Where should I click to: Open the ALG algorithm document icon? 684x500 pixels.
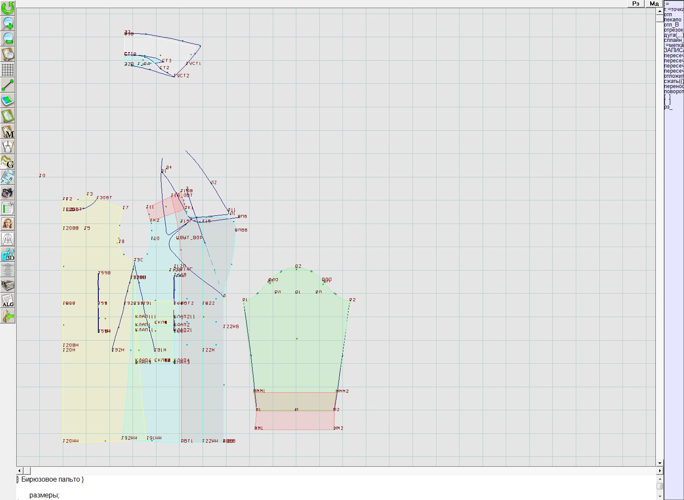8,300
